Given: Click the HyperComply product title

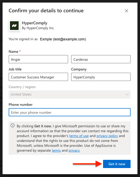Looking at the screenshot, I should (x=35, y=23).
